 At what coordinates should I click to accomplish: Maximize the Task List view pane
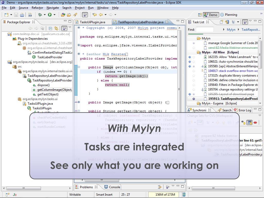pyautogui.click(x=260, y=21)
